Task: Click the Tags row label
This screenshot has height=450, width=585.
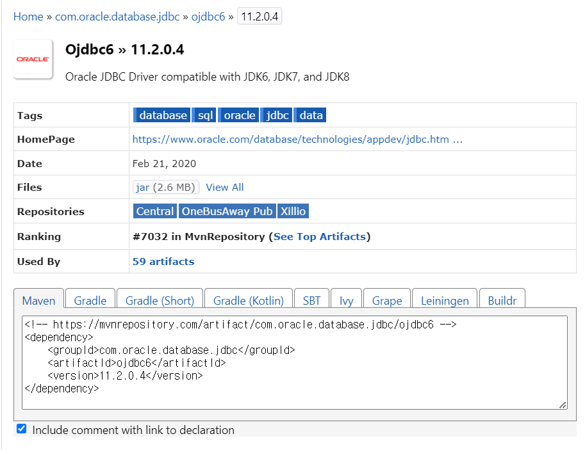Action: coord(30,116)
